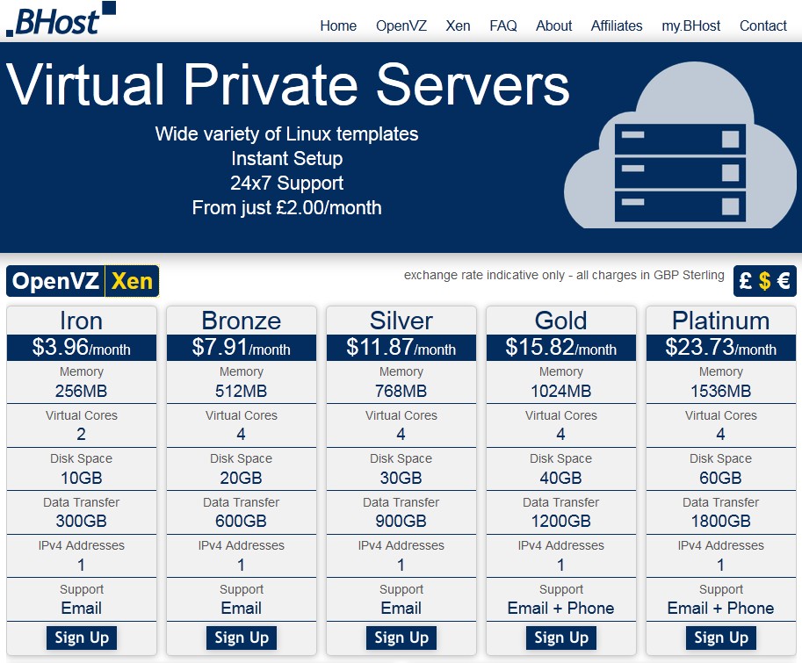This screenshot has height=663, width=802.
Task: Go to the Xen navigation page
Action: [x=458, y=25]
